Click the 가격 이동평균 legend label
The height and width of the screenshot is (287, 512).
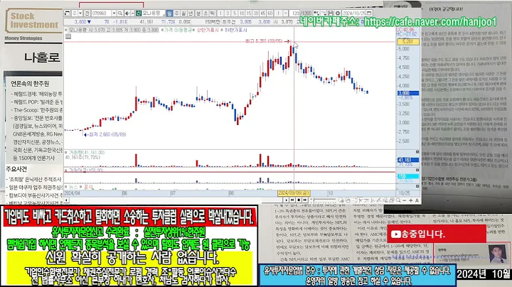[x=178, y=30]
